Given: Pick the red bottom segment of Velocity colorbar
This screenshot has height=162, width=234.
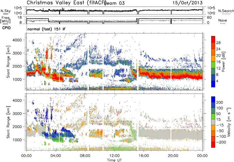Looking at the screenshot, I should [x=213, y=145].
